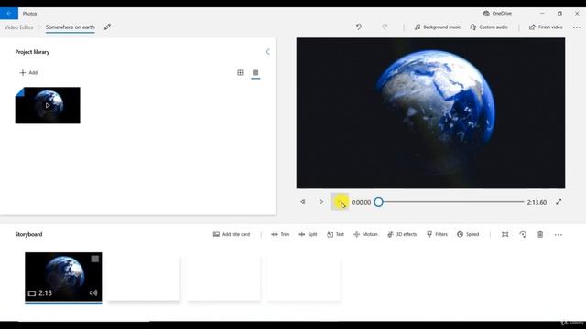Viewport: 586px width, 329px height.
Task: Open the Filters tool
Action: coord(437,234)
